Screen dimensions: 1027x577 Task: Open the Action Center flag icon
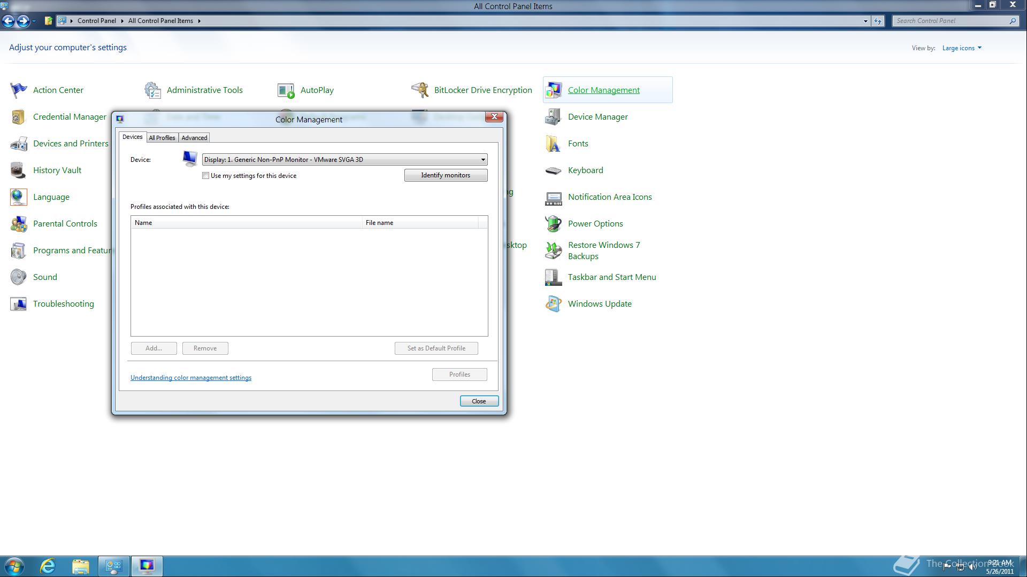18,90
